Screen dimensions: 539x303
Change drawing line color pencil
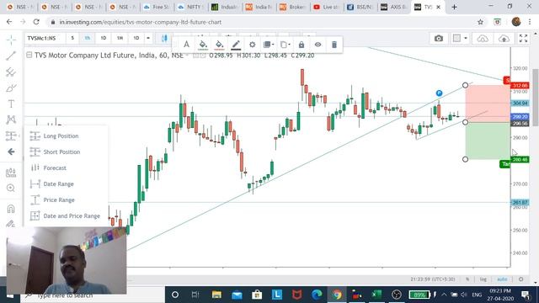pos(236,45)
